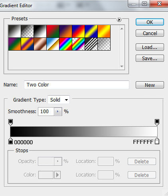Click the Save... button
Viewport: 168px width, 196px height.
click(x=150, y=58)
